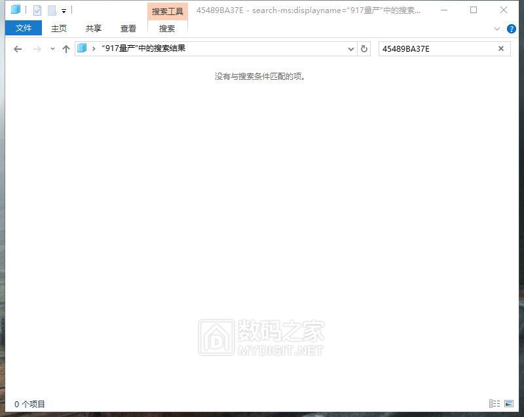This screenshot has height=417, width=524.
Task: Refresh the search results
Action: click(x=365, y=49)
